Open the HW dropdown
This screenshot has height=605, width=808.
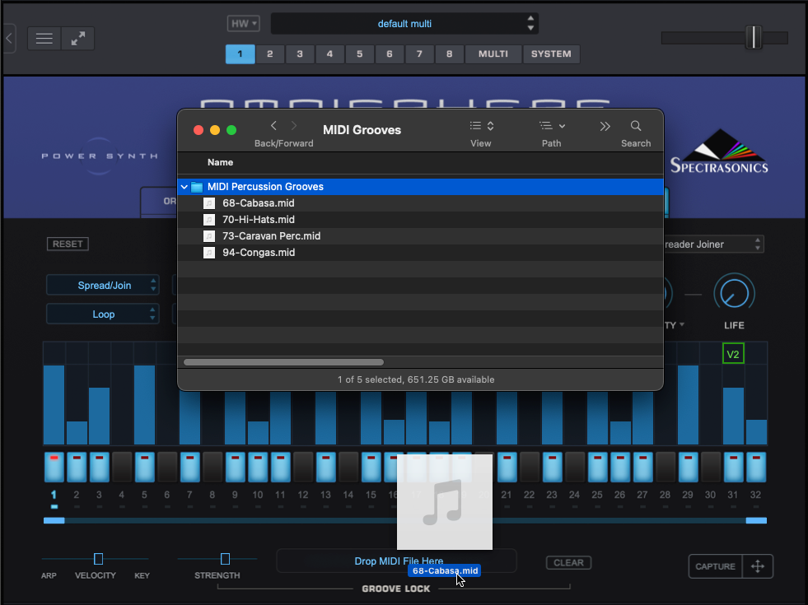click(x=243, y=24)
